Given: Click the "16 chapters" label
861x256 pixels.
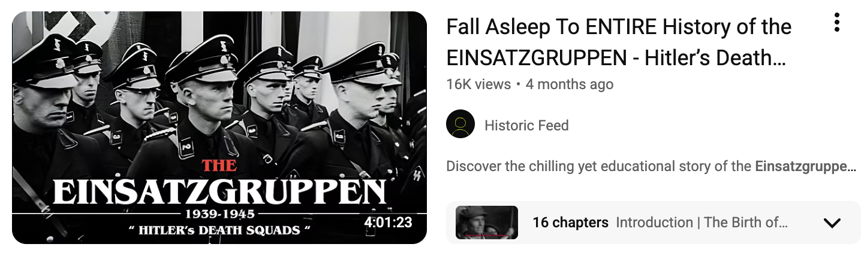Looking at the screenshot, I should 570,223.
